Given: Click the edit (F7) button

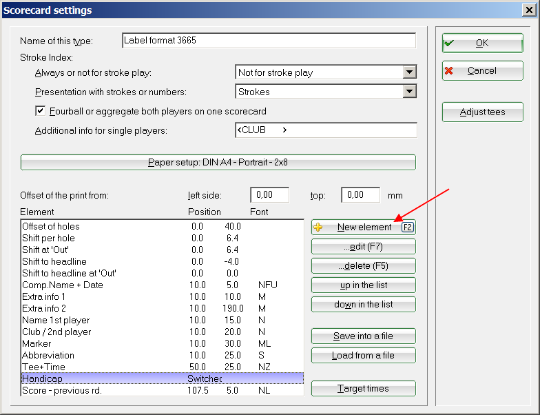Looking at the screenshot, I should coord(363,246).
